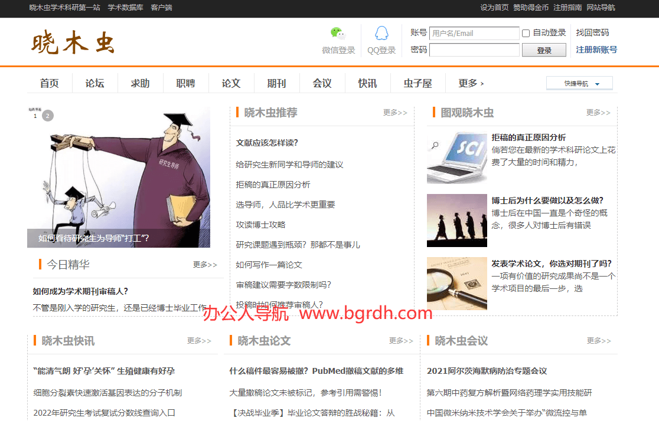Open the 期刊 navigation tab
659x421 pixels.
pyautogui.click(x=276, y=84)
